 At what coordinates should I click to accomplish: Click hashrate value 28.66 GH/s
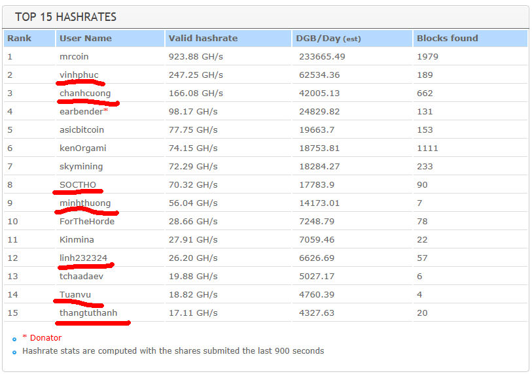193,222
